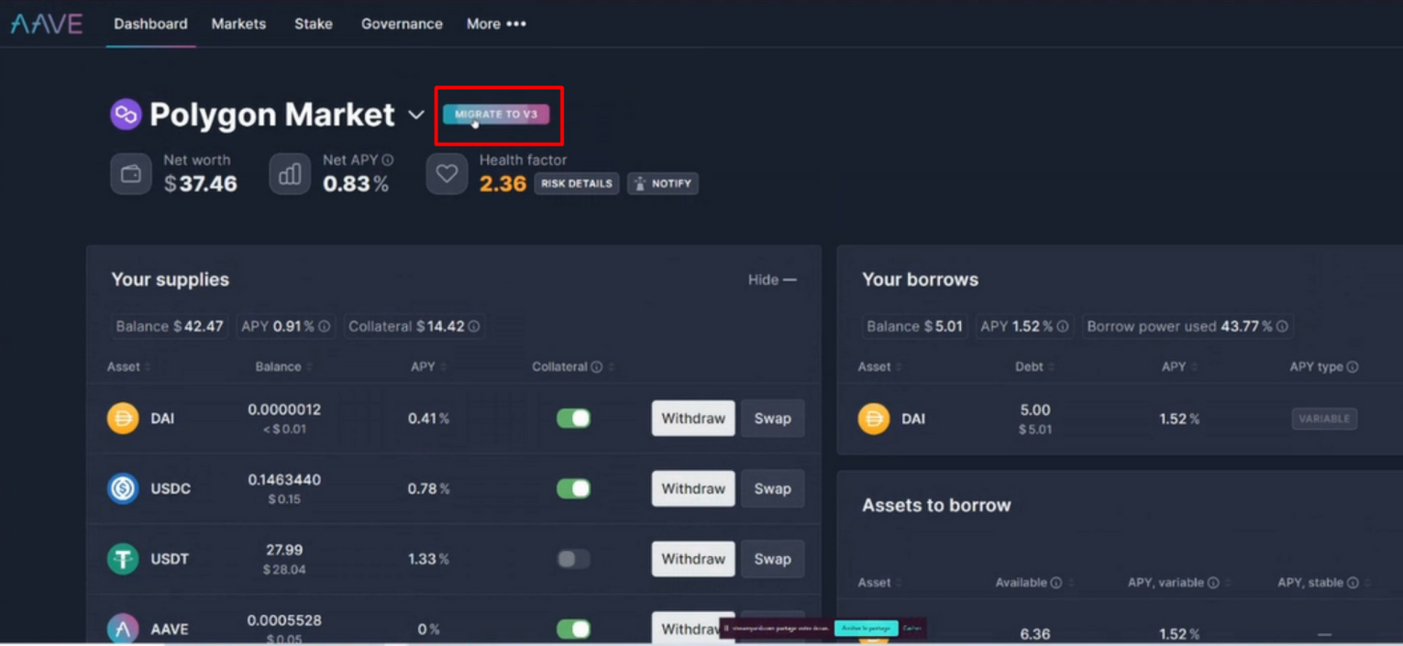Click the USDT token icon
The image size is (1403, 646).
point(123,559)
